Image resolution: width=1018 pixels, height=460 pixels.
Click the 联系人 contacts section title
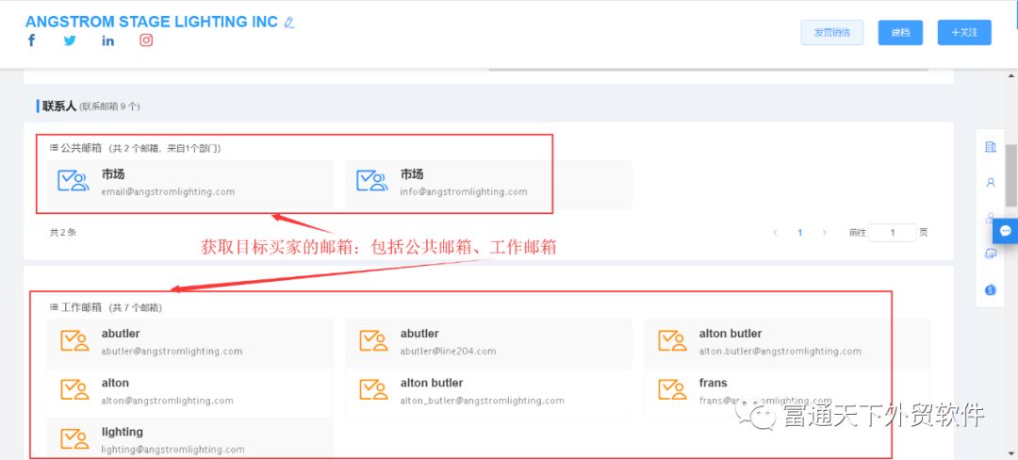click(x=59, y=106)
